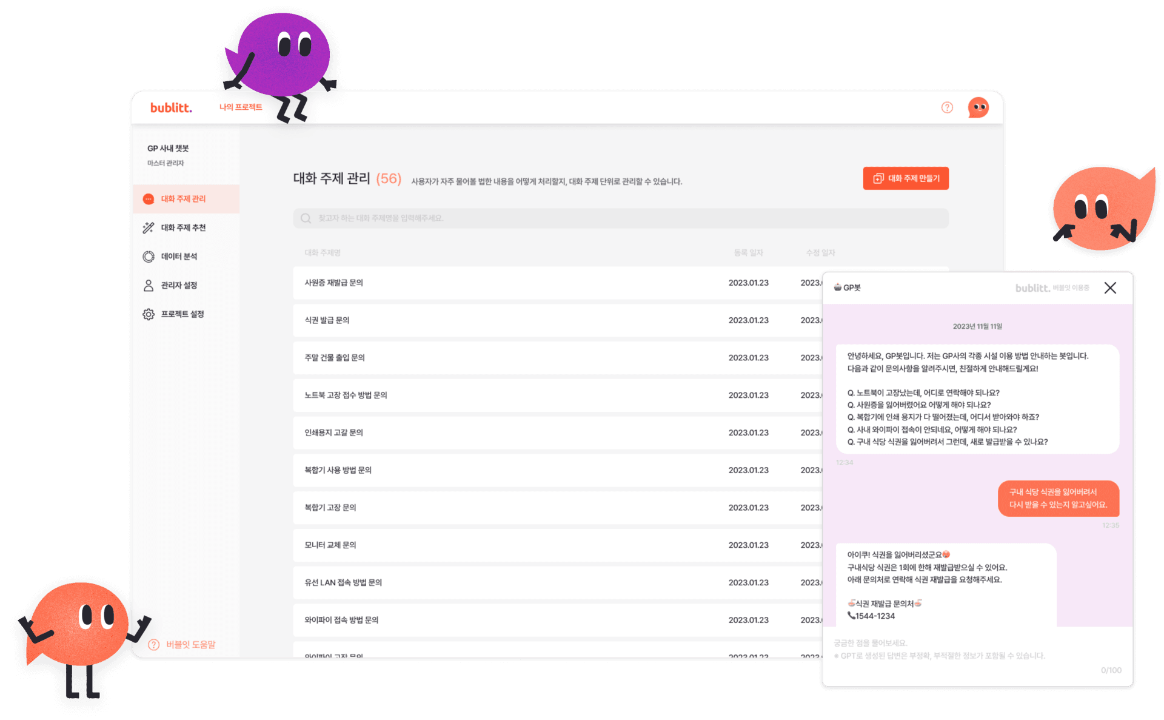Open the 인쇄용지 고갈 문의 row
This screenshot has height=720, width=1164.
[558, 432]
